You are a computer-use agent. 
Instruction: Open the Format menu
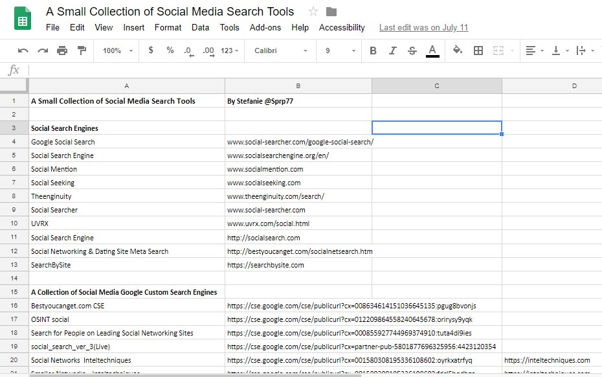pos(168,27)
